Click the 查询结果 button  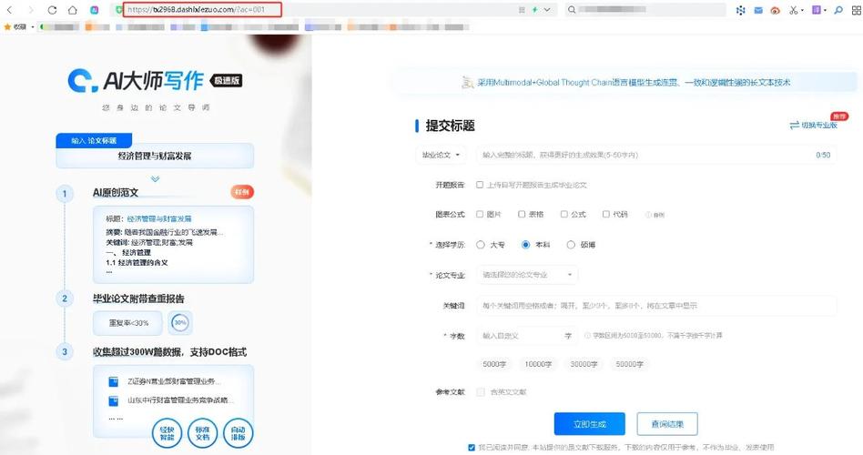(667, 424)
